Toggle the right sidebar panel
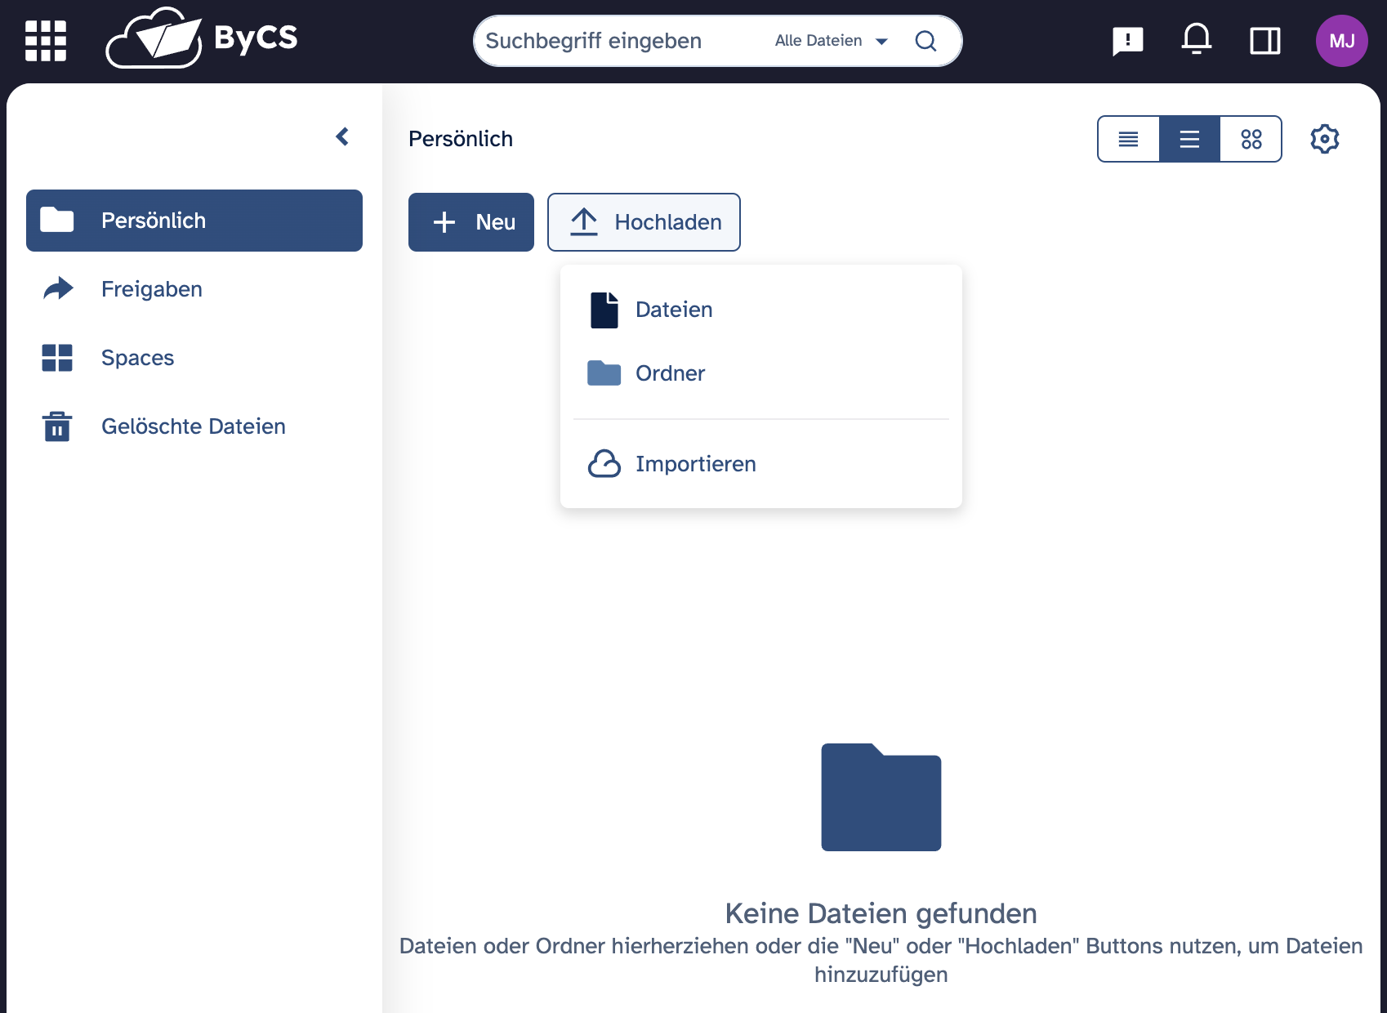The width and height of the screenshot is (1387, 1013). [1264, 41]
